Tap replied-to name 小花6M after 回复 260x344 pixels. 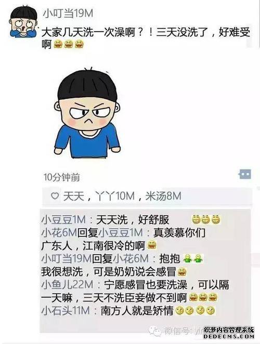131,259
